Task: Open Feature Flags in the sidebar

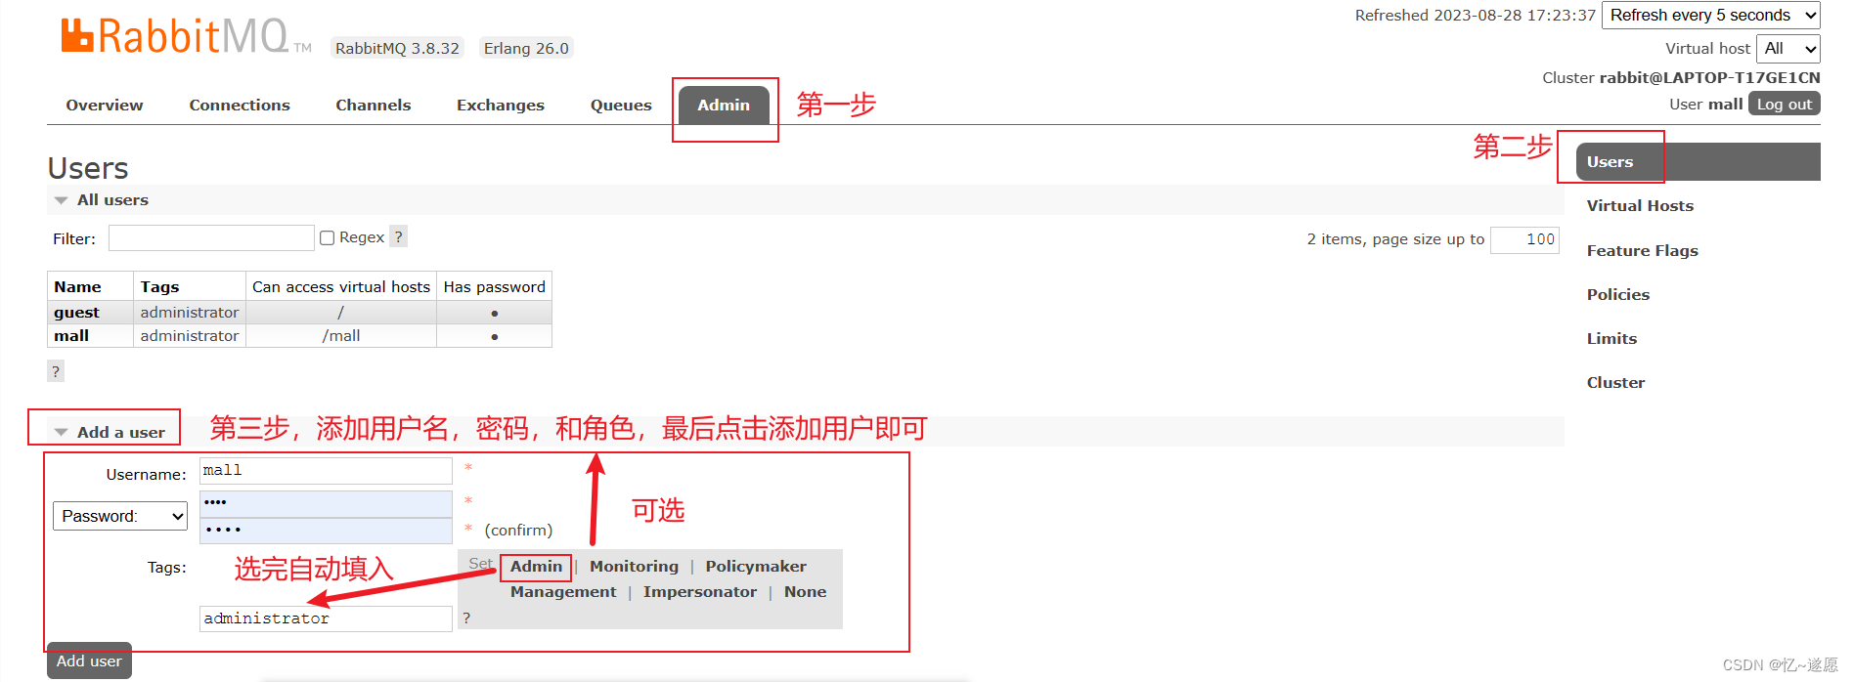Action: coord(1642,251)
